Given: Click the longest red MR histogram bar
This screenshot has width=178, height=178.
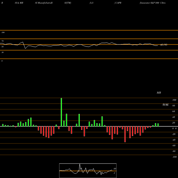Looking at the screenshot, I should tap(125, 134).
